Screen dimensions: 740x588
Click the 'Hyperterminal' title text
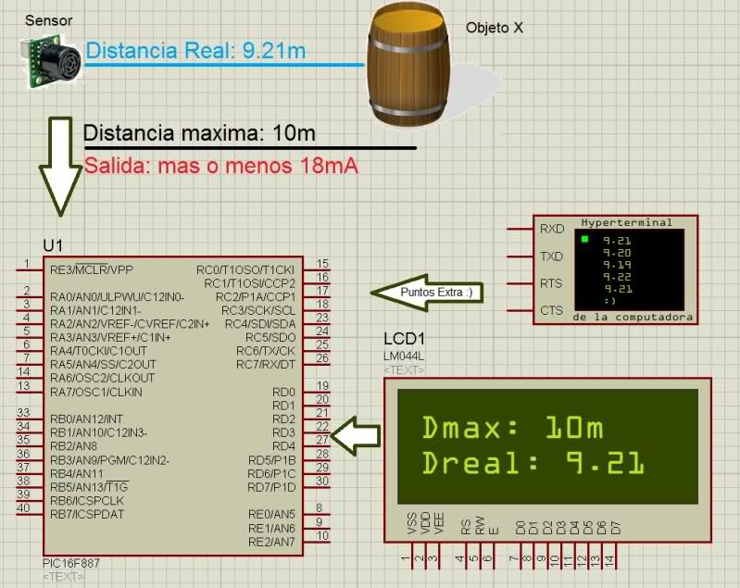click(626, 222)
